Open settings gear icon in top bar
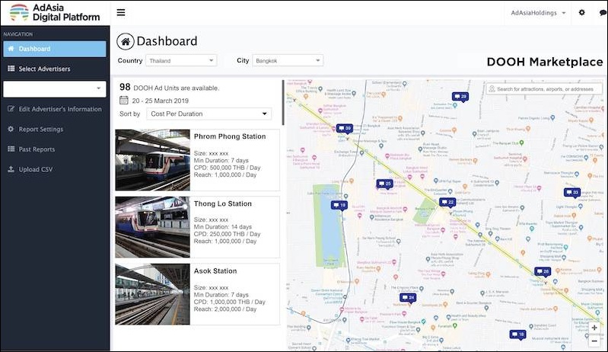This screenshot has width=608, height=352. pyautogui.click(x=582, y=13)
